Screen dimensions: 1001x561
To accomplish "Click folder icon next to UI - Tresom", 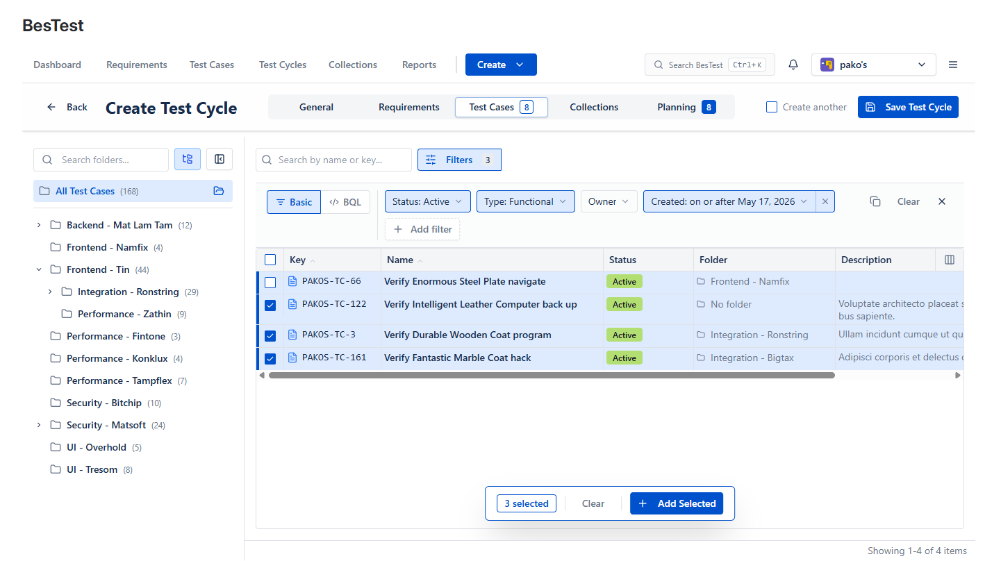I will [56, 469].
